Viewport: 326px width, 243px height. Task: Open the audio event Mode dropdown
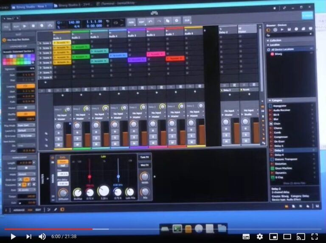26,174
